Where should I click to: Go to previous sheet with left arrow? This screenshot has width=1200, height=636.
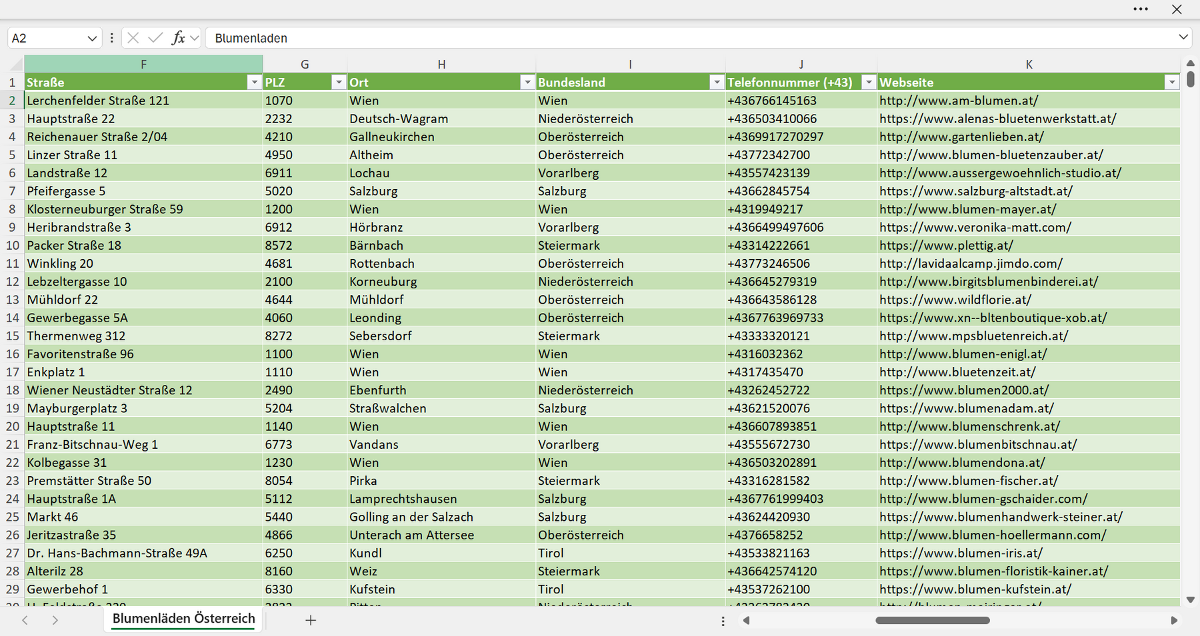(25, 620)
